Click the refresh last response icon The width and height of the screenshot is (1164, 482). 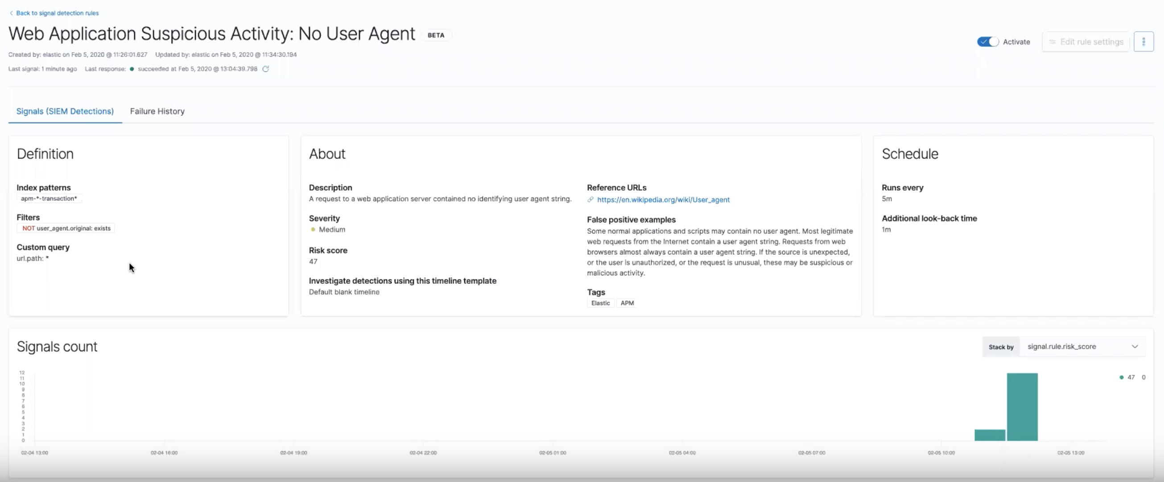pos(266,69)
